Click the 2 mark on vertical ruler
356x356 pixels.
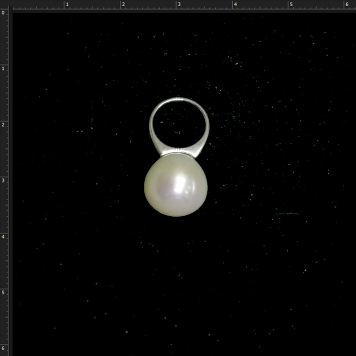pos(3,125)
